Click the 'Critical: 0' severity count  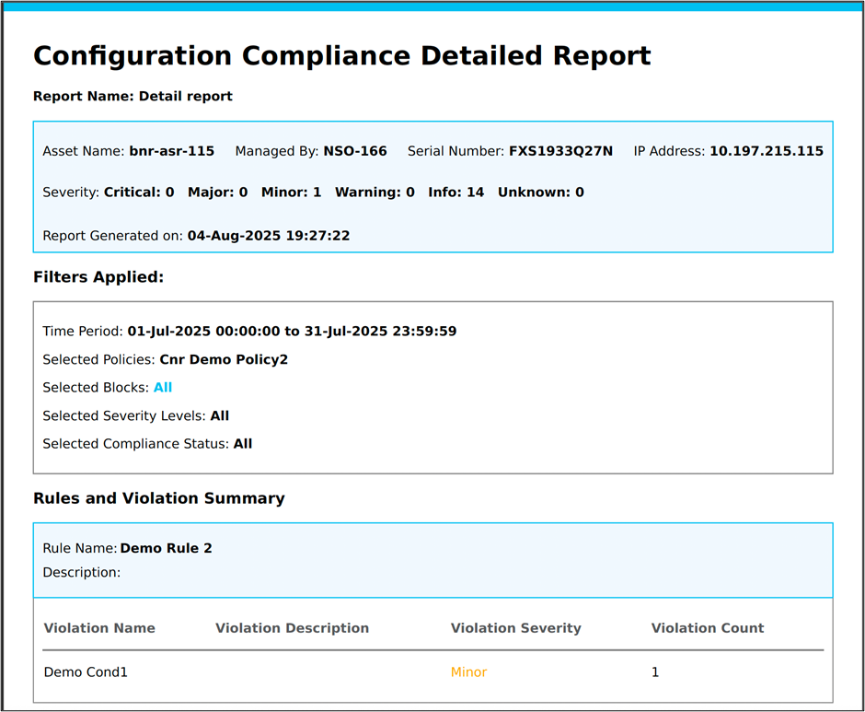pos(138,193)
